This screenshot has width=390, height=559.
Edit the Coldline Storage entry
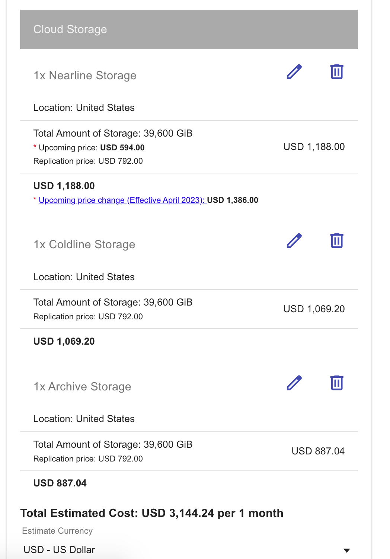294,241
